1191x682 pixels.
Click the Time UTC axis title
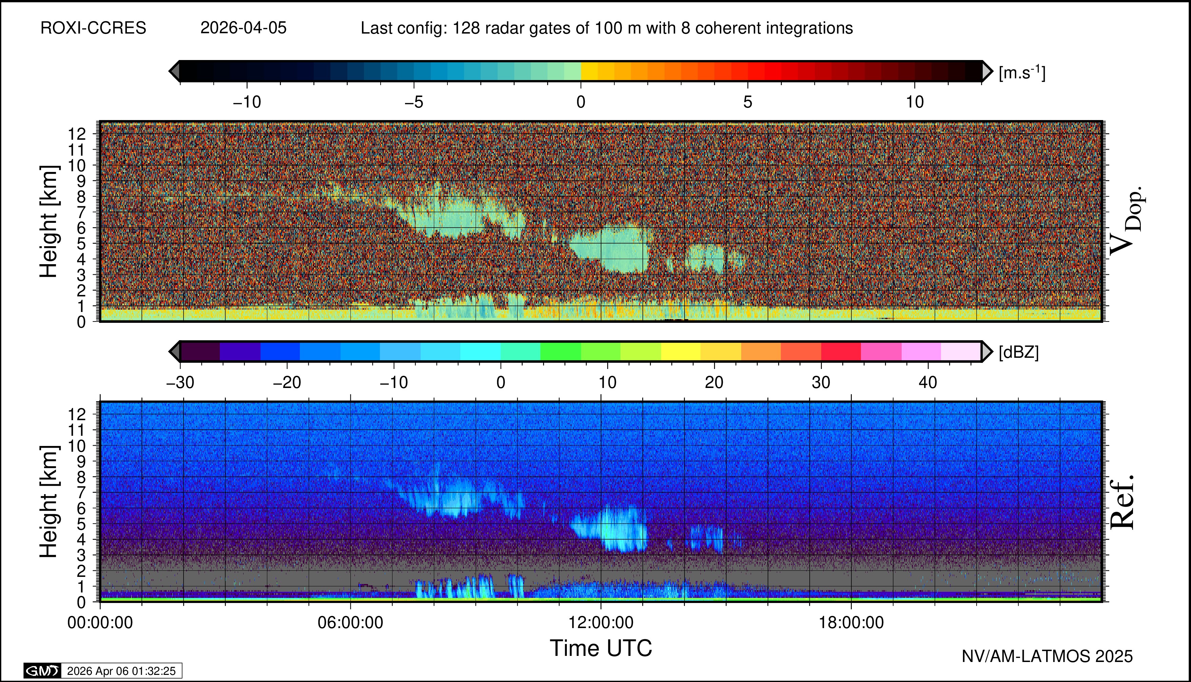pyautogui.click(x=601, y=648)
